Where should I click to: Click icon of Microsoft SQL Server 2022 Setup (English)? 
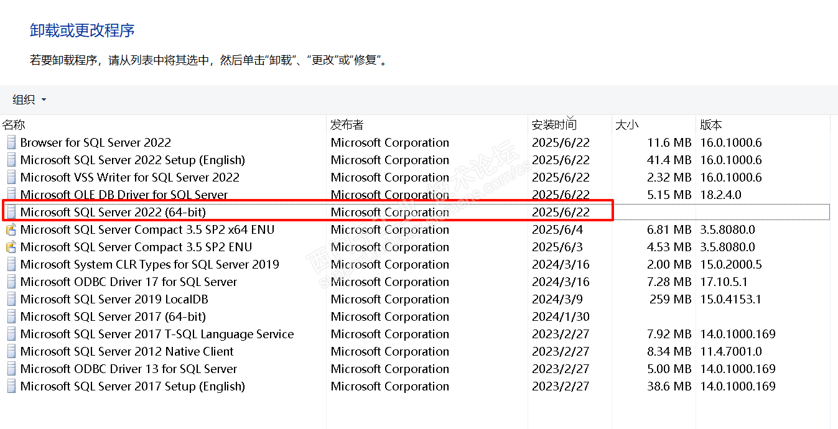pyautogui.click(x=11, y=160)
